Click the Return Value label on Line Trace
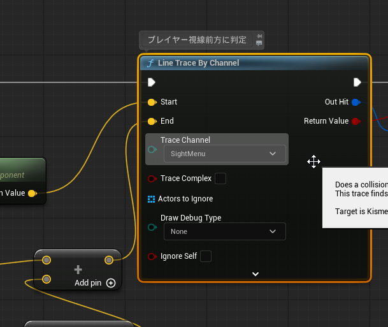This screenshot has width=388, height=327. pyautogui.click(x=326, y=121)
